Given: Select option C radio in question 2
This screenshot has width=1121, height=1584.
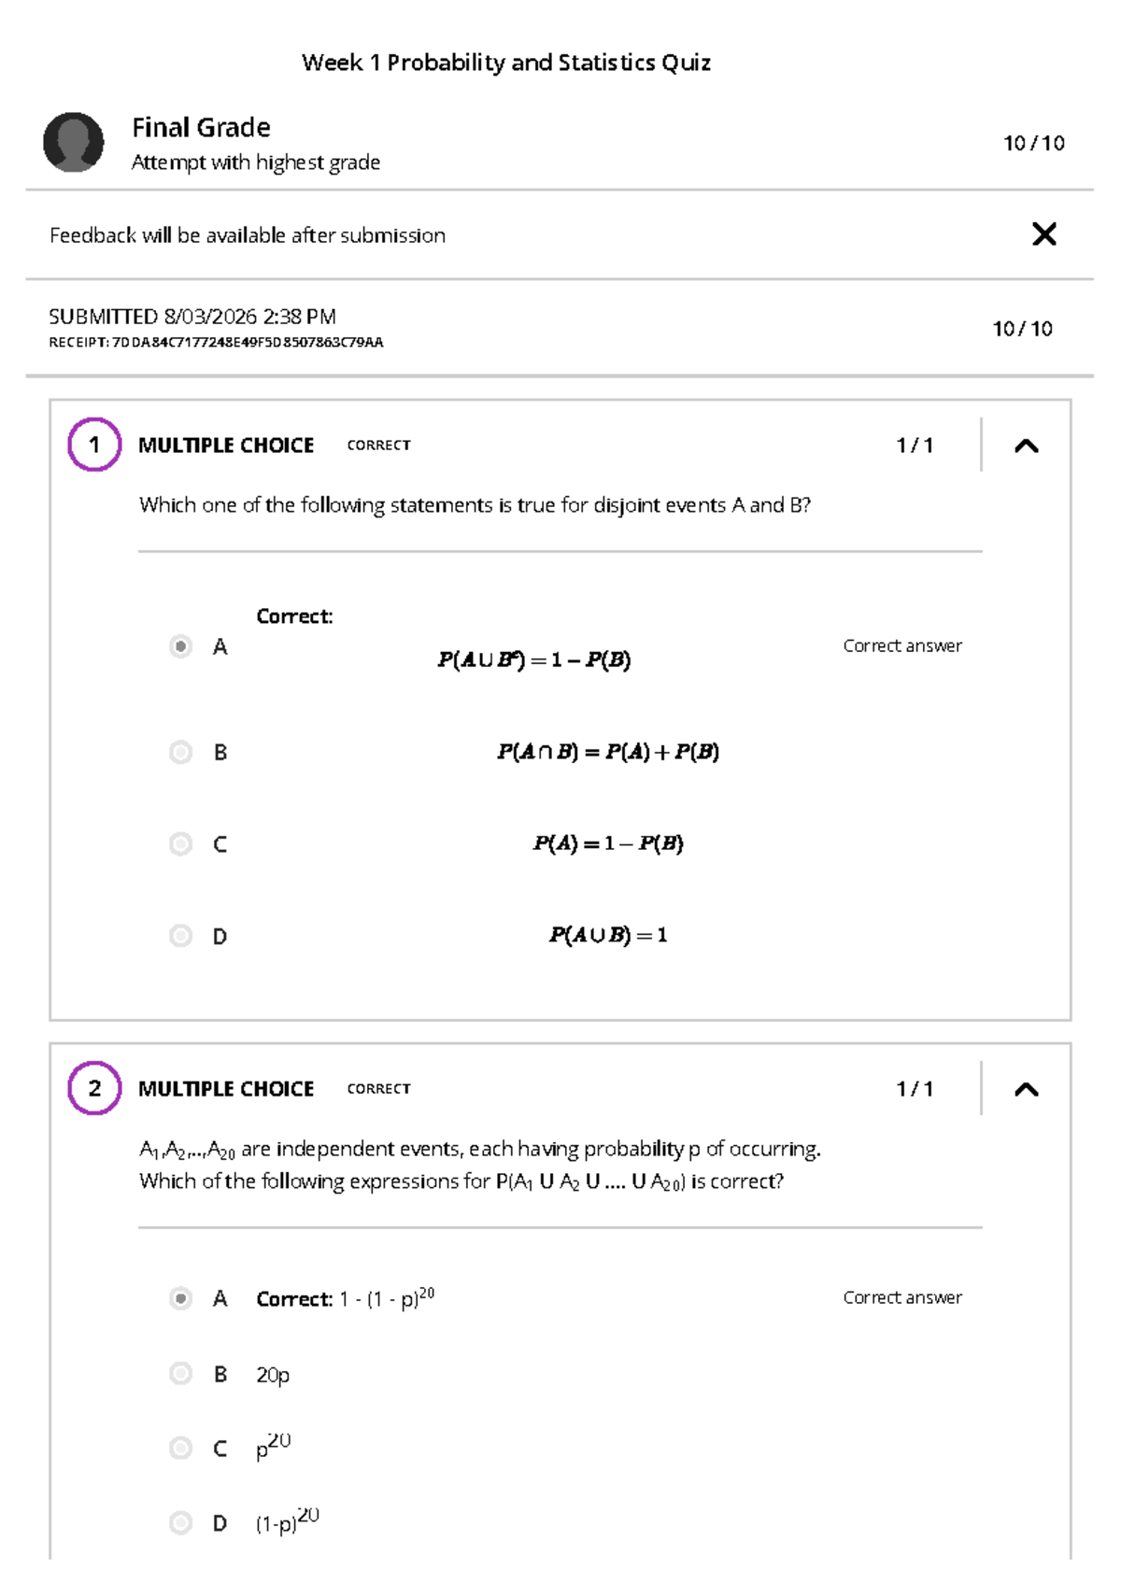Looking at the screenshot, I should point(181,1449).
